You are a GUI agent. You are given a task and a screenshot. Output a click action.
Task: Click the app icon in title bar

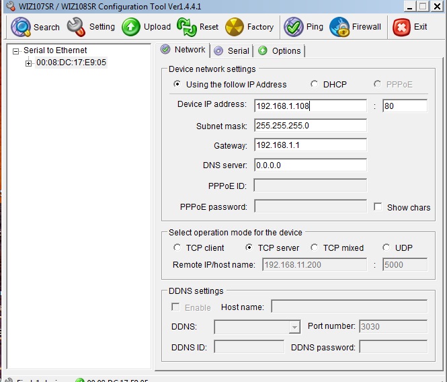tap(11, 6)
